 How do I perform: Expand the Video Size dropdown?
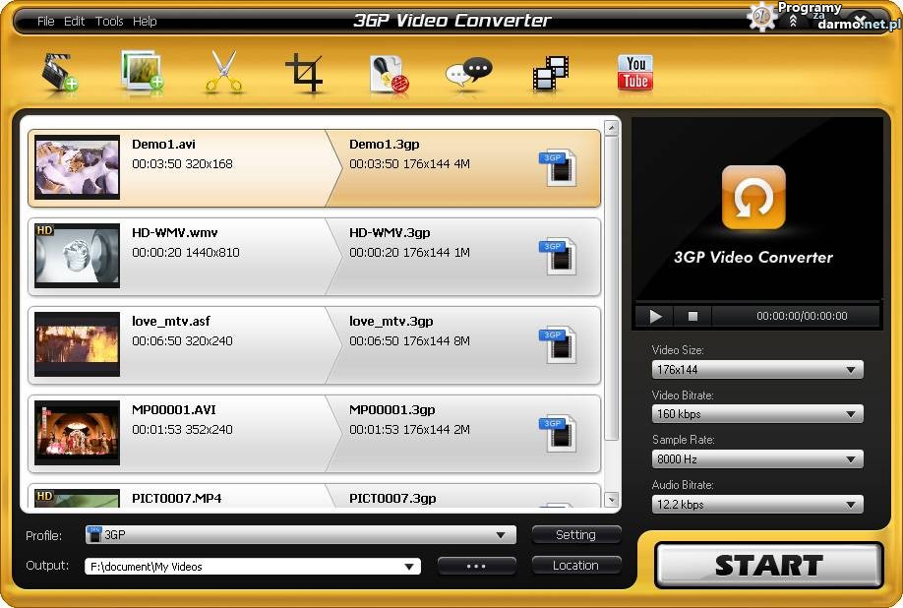pos(757,370)
